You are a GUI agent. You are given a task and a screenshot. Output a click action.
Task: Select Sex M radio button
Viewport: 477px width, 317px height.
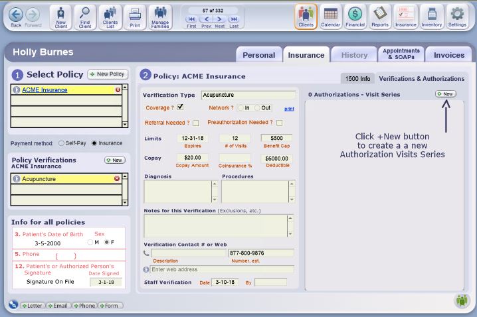tap(90, 242)
